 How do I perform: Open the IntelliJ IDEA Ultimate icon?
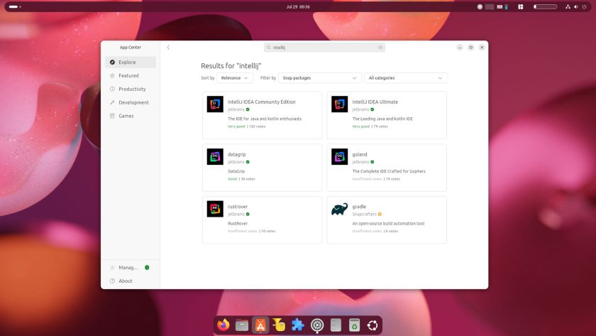[x=339, y=104]
